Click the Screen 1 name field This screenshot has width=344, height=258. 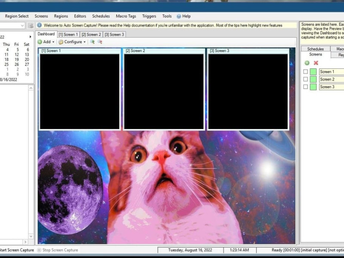pos(331,71)
